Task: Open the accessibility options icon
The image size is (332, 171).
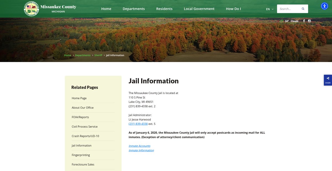Action: 325,6
